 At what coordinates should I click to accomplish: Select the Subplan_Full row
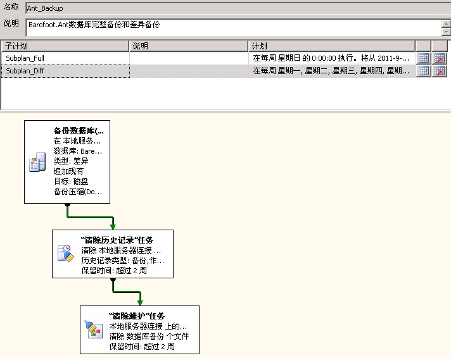click(x=65, y=58)
